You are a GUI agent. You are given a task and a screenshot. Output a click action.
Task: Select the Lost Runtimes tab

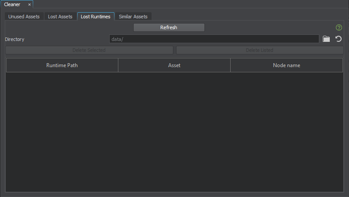tap(96, 17)
